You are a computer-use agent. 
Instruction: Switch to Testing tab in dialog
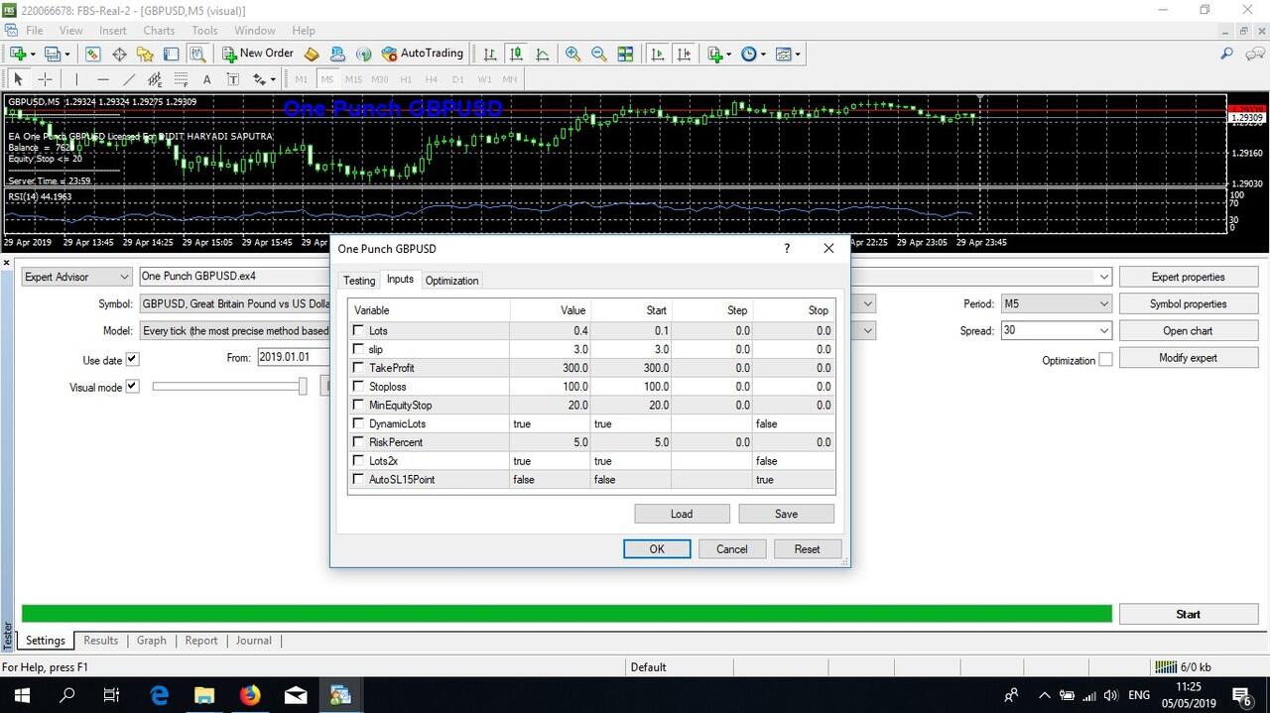coord(359,281)
